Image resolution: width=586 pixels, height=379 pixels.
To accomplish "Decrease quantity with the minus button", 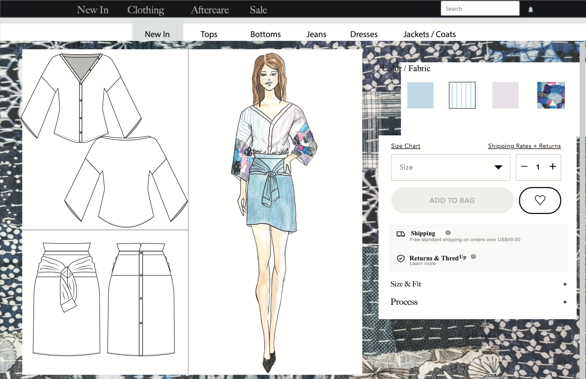I will (x=524, y=167).
